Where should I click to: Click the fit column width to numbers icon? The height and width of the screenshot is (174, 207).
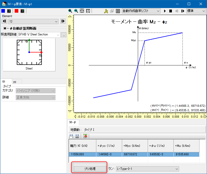[77, 136]
